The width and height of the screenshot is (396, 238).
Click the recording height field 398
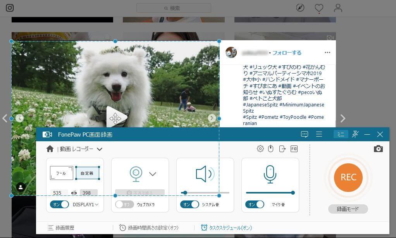[x=89, y=193]
